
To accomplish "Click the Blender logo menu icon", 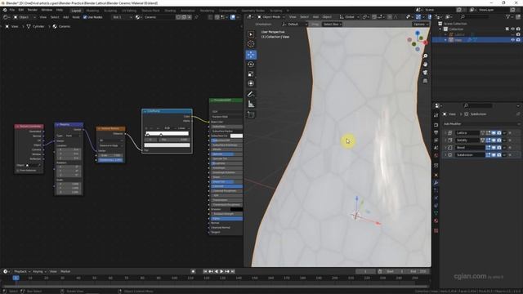I will (x=5, y=10).
